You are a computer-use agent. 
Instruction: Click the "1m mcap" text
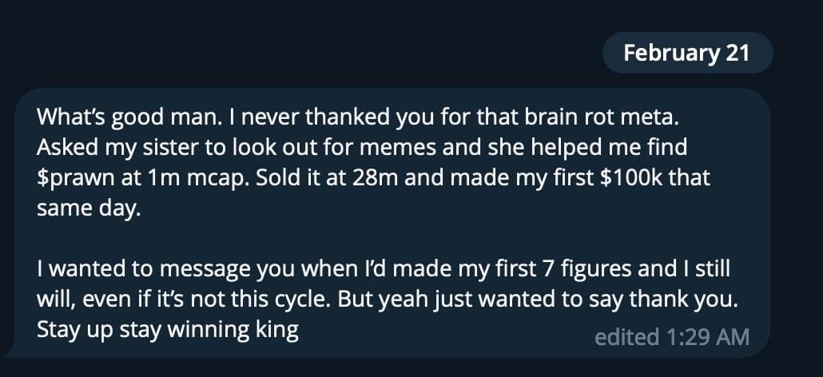tap(174, 178)
